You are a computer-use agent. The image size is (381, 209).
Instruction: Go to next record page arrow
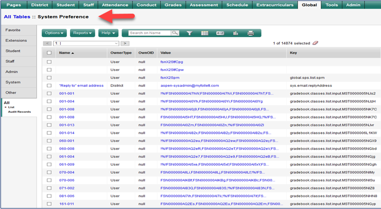pos(125,44)
